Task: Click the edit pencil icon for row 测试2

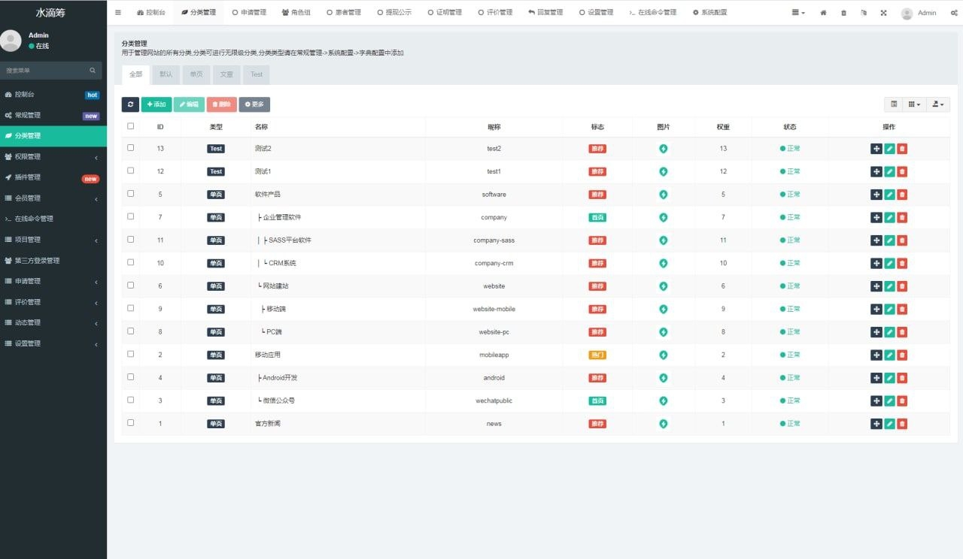Action: [x=889, y=149]
